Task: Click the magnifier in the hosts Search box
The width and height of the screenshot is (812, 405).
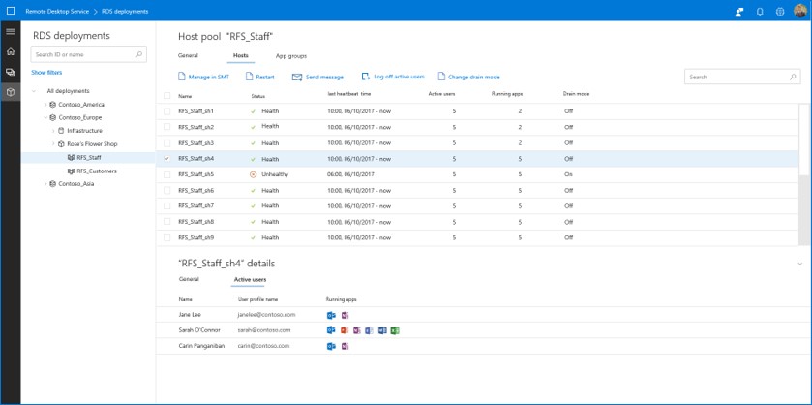Action: tap(793, 77)
